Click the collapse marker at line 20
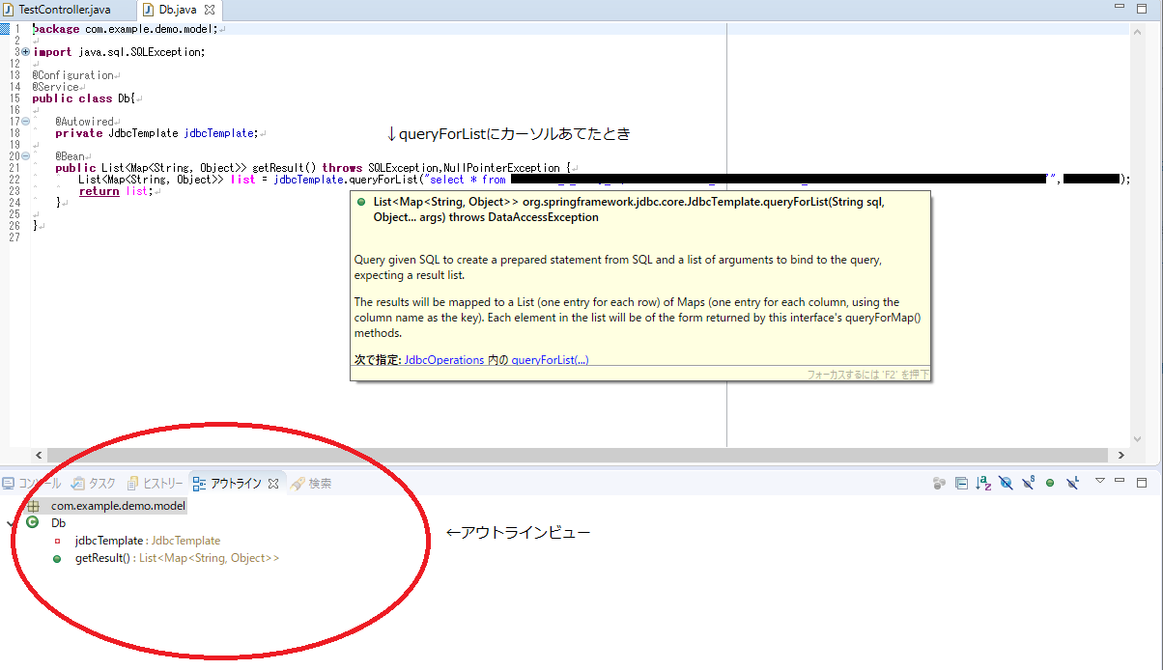Viewport: 1163px width, 670px height. coord(26,155)
